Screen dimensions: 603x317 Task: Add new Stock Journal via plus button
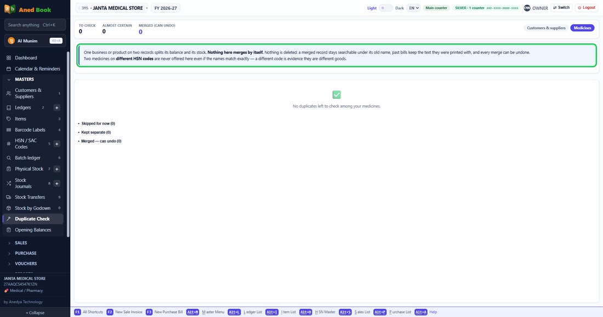pyautogui.click(x=56, y=184)
